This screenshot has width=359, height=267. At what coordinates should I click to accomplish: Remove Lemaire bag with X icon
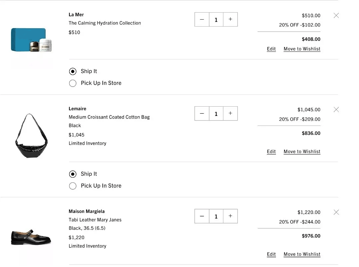[x=336, y=110]
